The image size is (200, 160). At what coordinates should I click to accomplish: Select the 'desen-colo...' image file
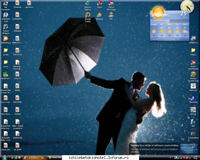(6, 99)
